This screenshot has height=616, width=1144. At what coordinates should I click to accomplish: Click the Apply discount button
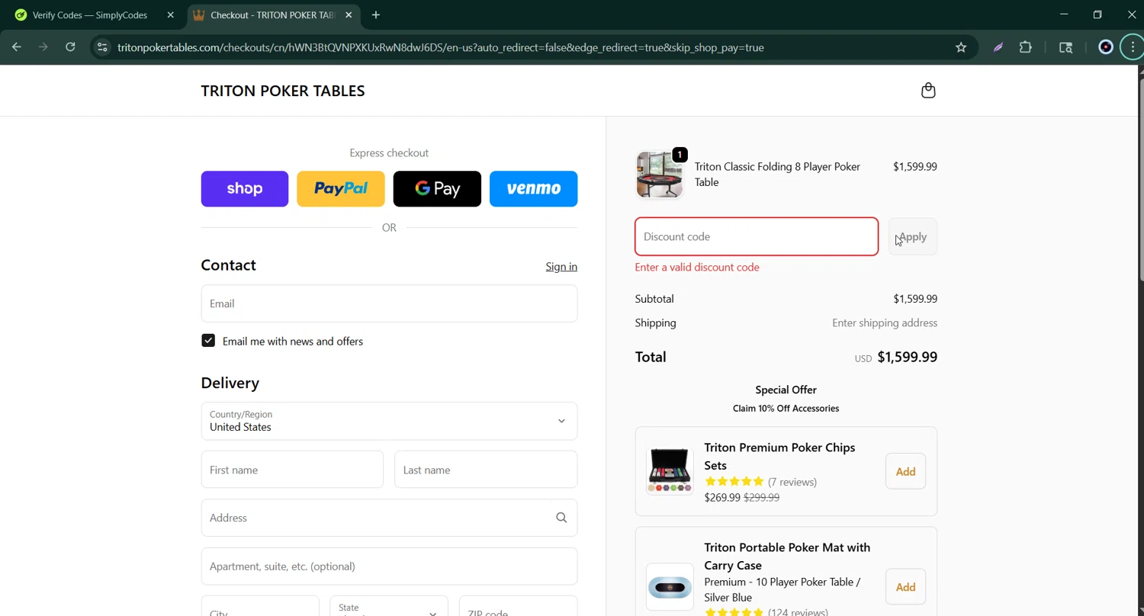click(x=913, y=236)
